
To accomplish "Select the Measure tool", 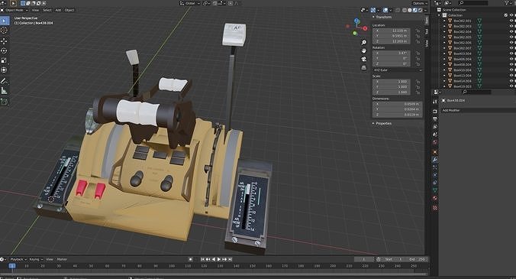I will point(5,91).
